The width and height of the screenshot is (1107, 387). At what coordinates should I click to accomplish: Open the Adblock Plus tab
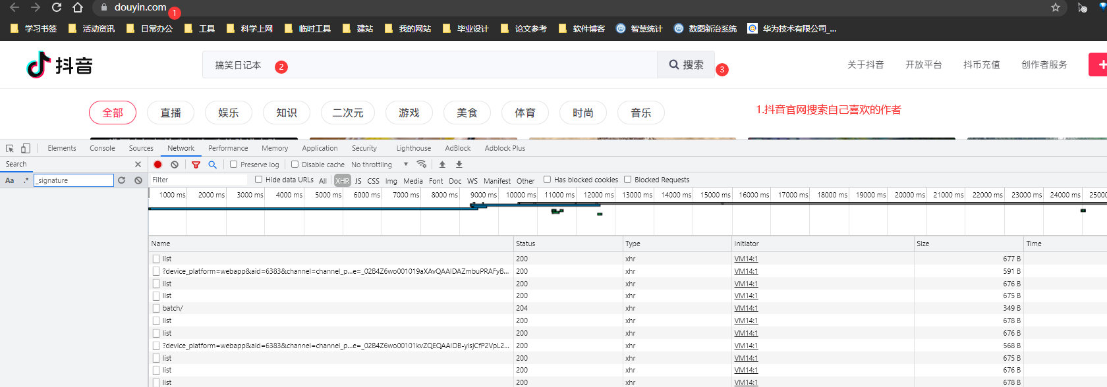pos(505,148)
